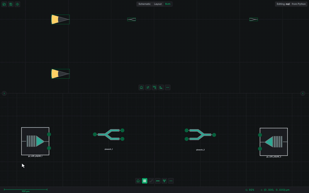Select gc_n26_p0p58_1 grating coupler schematic block
Screen dimensions: 309x193
[x=35, y=141]
